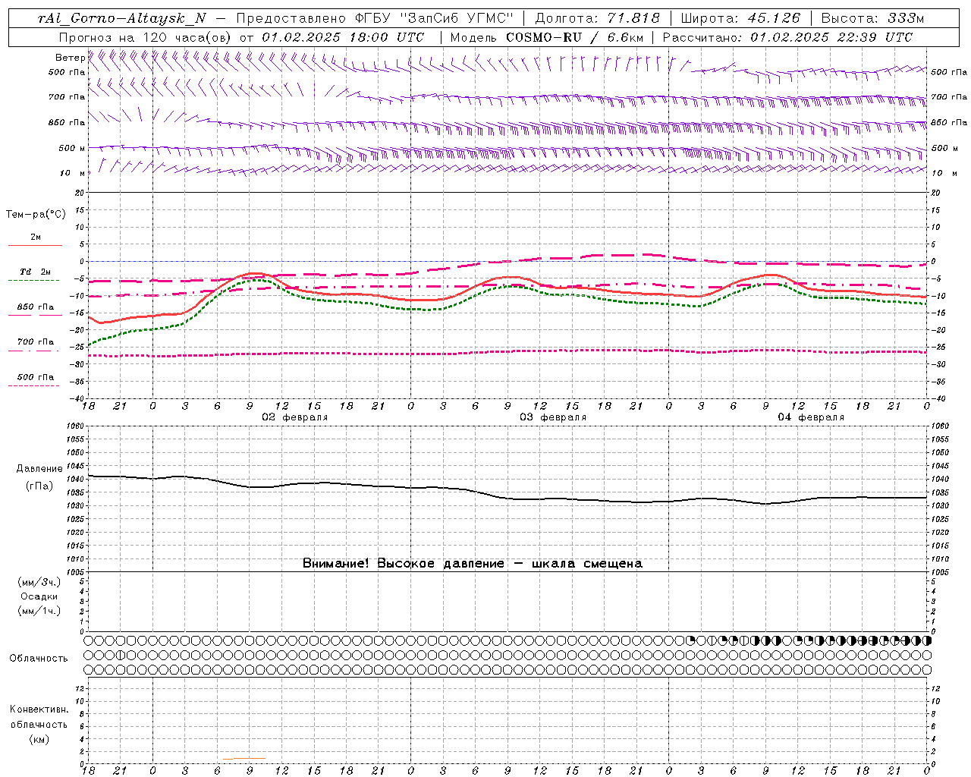Click the orange convective cloud mark near the chart bottom

pyautogui.click(x=244, y=759)
